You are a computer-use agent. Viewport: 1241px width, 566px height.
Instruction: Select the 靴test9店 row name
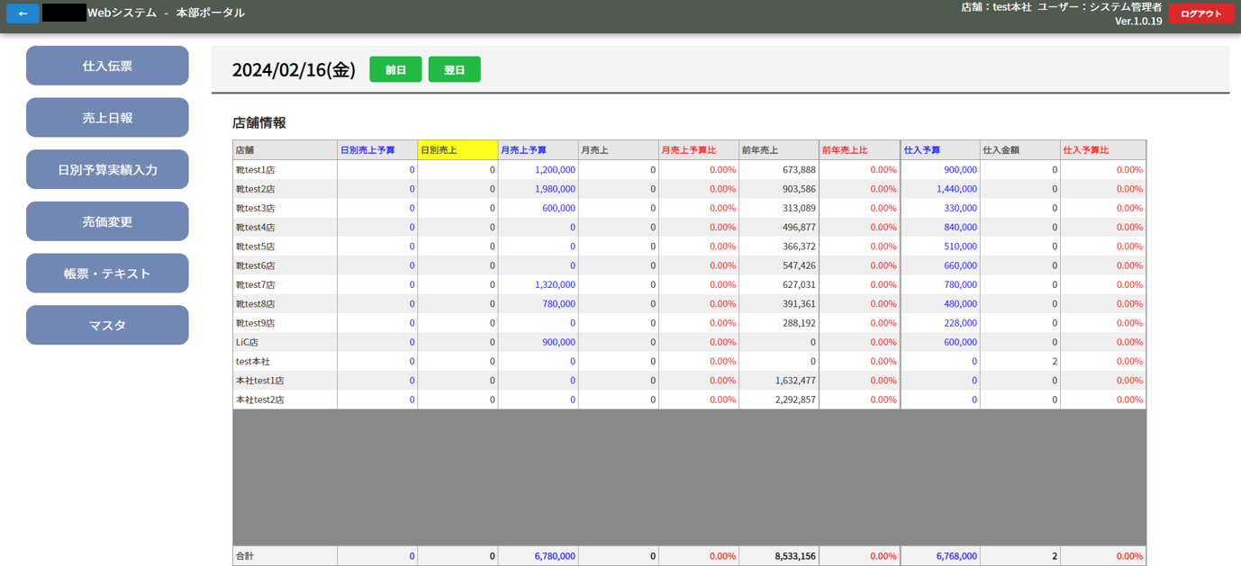[256, 323]
